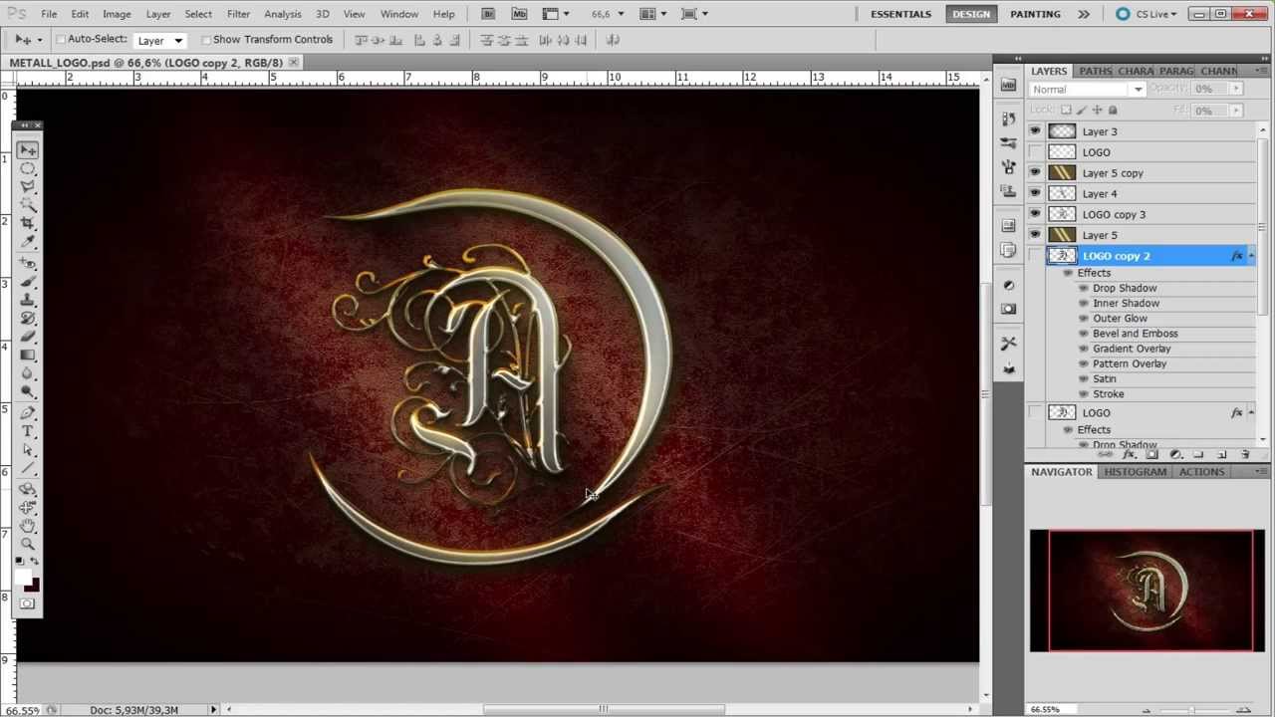Screen dimensions: 1275x717
Task: Collapse effects of LOGO copy 2 layer
Action: click(x=1251, y=256)
